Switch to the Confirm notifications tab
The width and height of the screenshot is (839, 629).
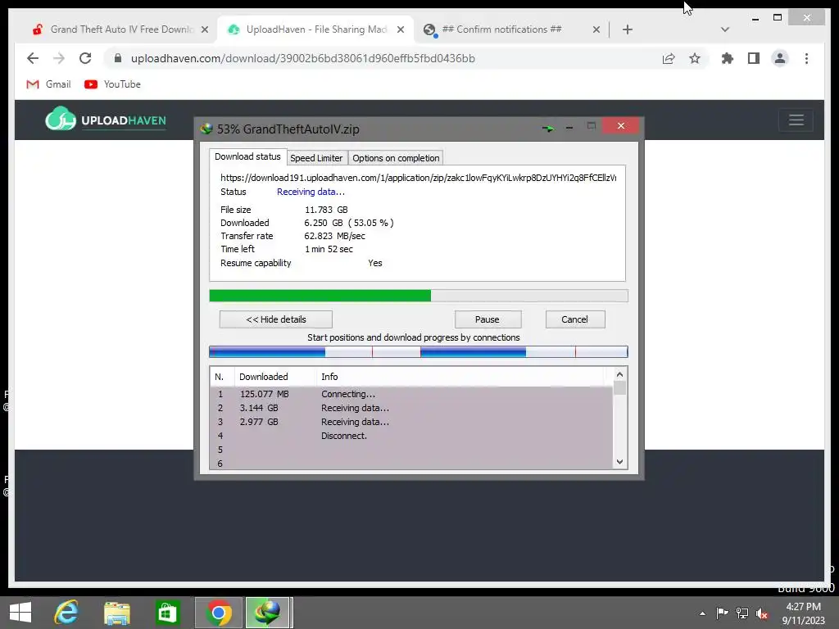point(501,29)
